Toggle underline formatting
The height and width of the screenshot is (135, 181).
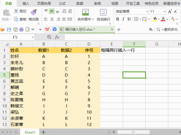[x=129, y=19]
